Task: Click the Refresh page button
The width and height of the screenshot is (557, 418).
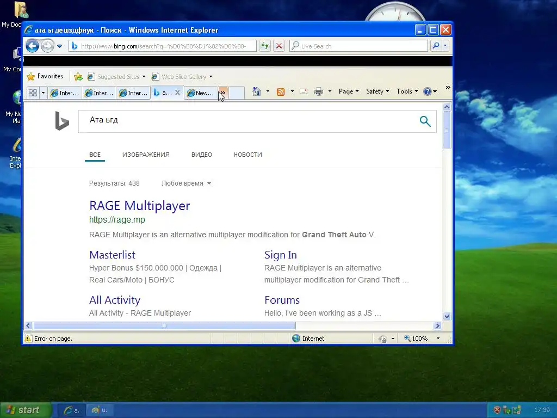Action: click(265, 46)
